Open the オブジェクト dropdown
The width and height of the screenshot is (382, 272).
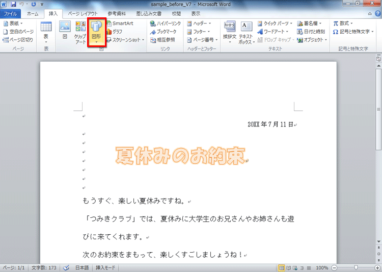[312, 40]
